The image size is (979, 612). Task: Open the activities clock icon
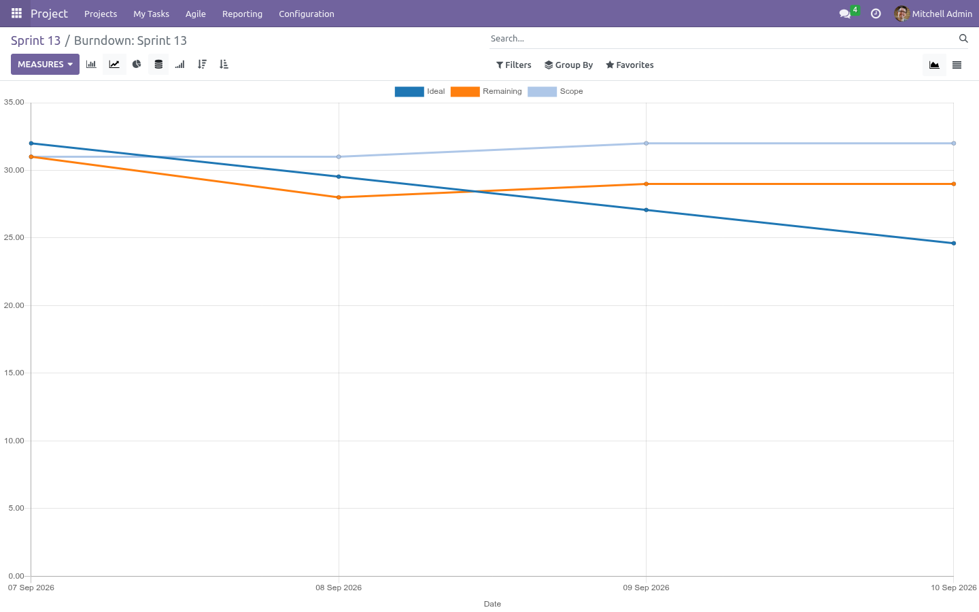pyautogui.click(x=876, y=14)
